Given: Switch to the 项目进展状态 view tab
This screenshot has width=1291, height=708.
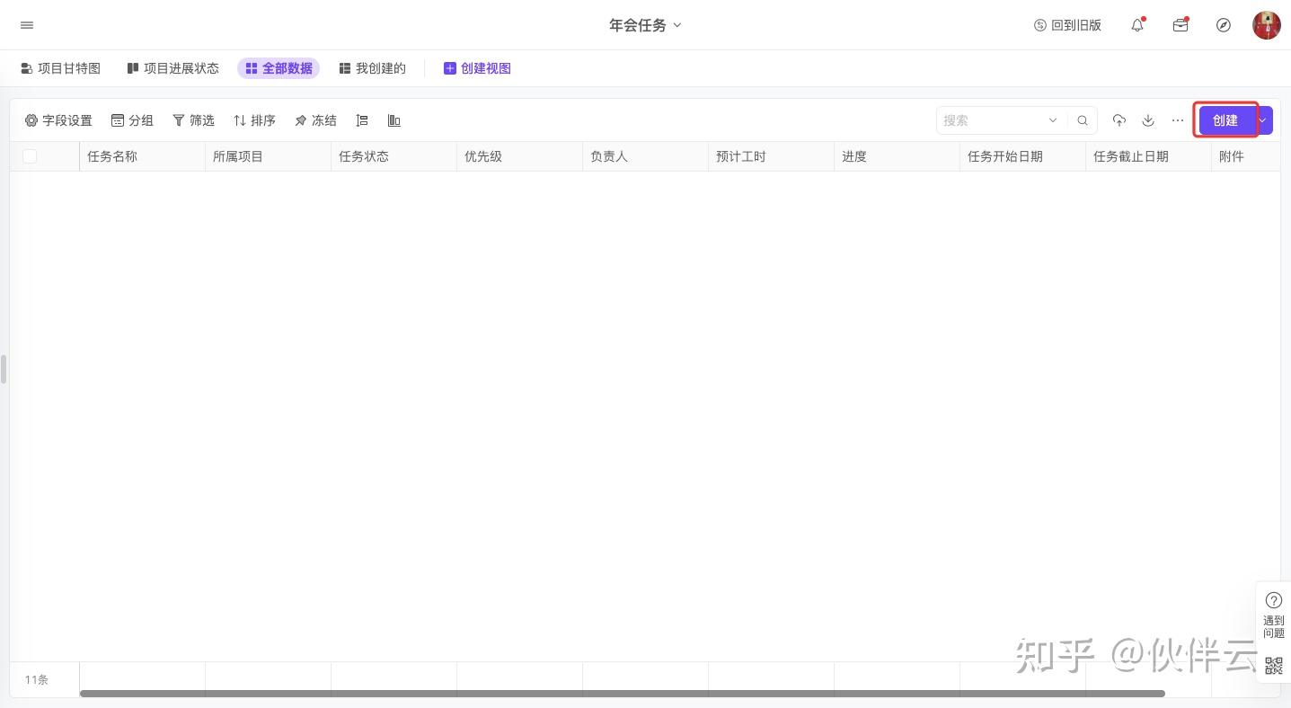Looking at the screenshot, I should pyautogui.click(x=172, y=68).
